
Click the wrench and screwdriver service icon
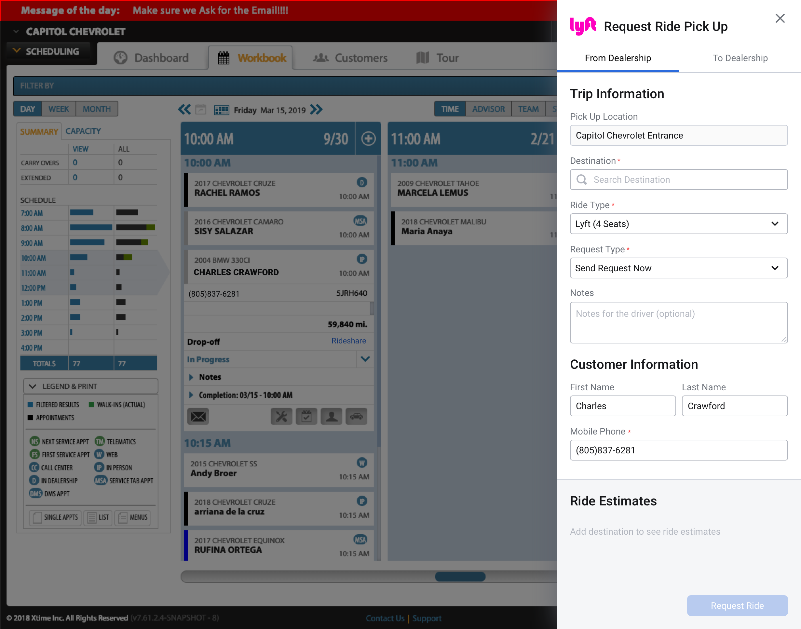point(281,416)
